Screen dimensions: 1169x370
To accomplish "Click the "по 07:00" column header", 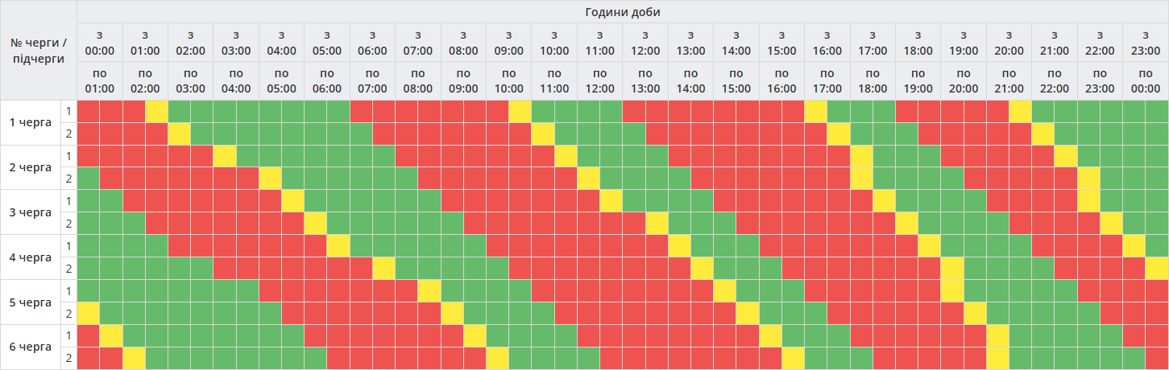I will tap(372, 80).
